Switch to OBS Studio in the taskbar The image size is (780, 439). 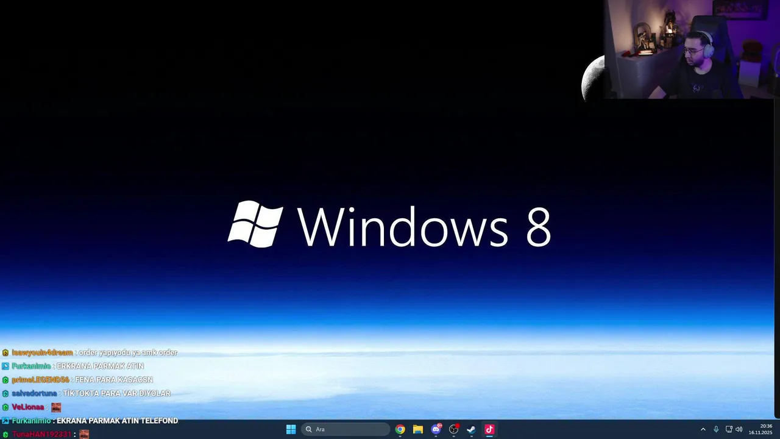(x=453, y=429)
